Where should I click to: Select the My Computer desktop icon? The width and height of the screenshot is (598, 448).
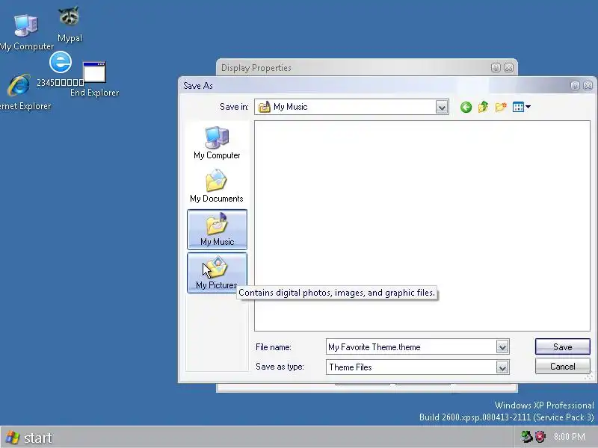pos(26,32)
